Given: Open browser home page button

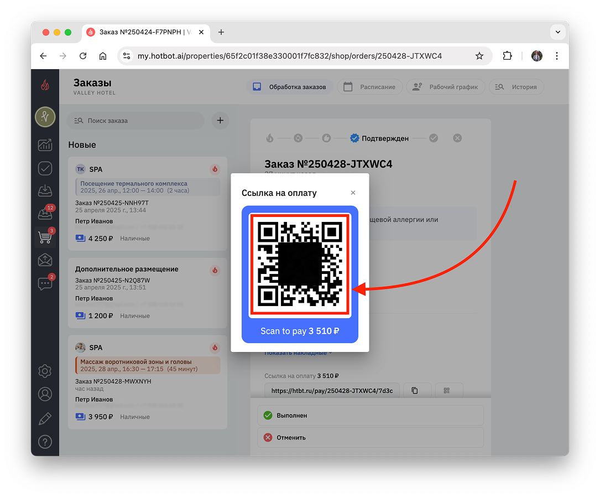Looking at the screenshot, I should (x=103, y=56).
